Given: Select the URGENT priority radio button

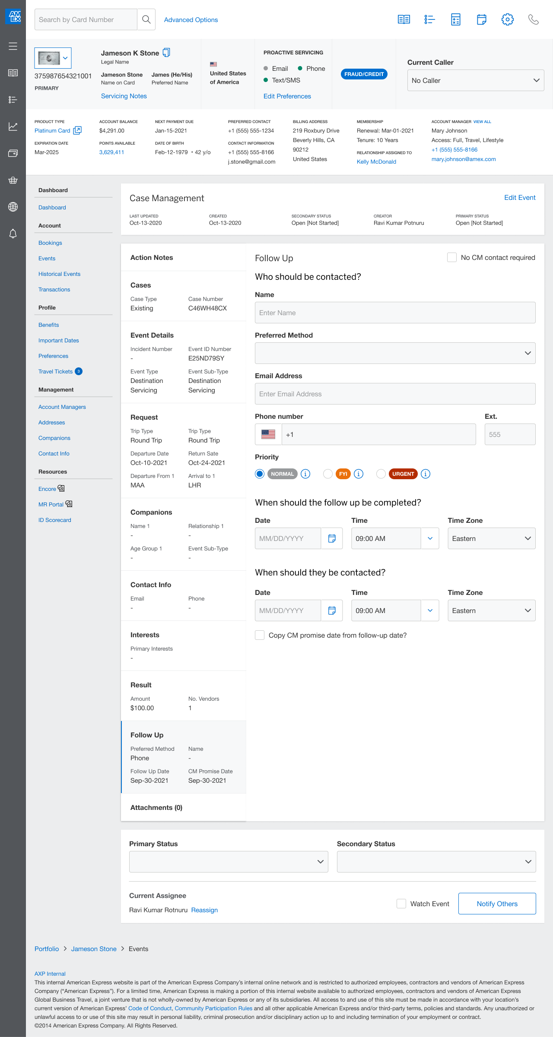Looking at the screenshot, I should click(381, 474).
